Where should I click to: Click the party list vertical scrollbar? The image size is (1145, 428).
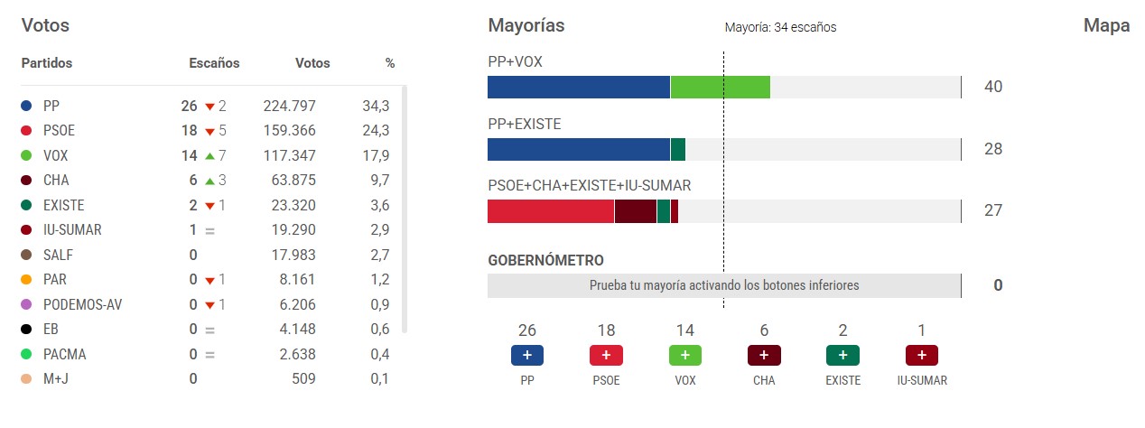point(405,208)
